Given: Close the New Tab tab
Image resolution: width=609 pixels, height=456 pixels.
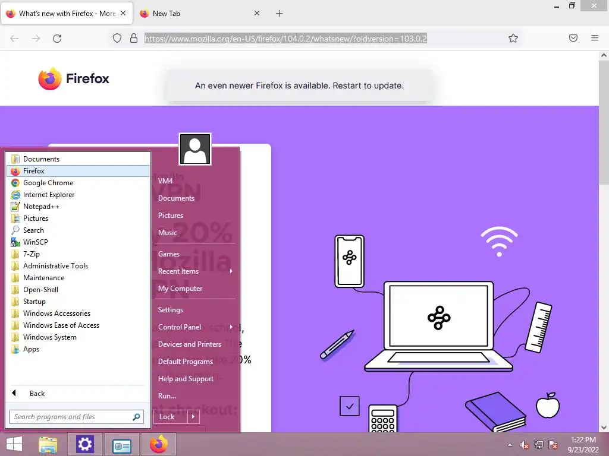Looking at the screenshot, I should 257,13.
